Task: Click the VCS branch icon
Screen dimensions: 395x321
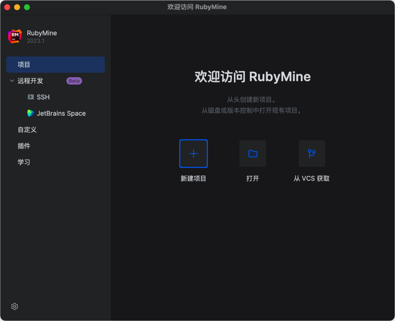Action: coord(312,153)
